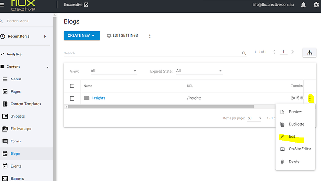Image resolution: width=321 pixels, height=181 pixels.
Task: Open more options next to Edit Settings
Action: 150,36
